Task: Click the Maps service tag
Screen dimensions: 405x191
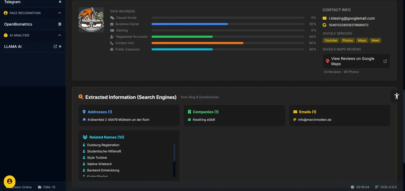Action: [362, 40]
